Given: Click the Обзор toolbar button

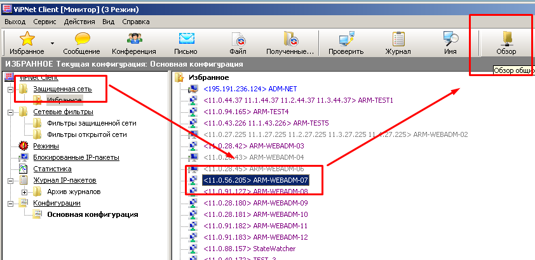Looking at the screenshot, I should pyautogui.click(x=506, y=39).
